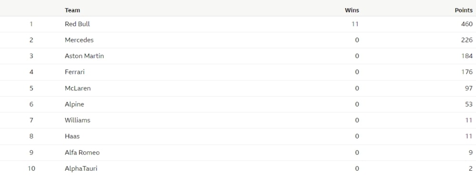The width and height of the screenshot is (476, 176).
Task: Select the Mercedes team name
Action: (79, 40)
